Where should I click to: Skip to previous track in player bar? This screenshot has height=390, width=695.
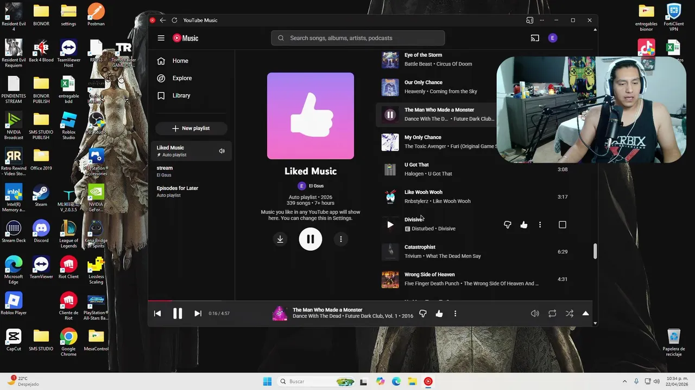tap(157, 314)
